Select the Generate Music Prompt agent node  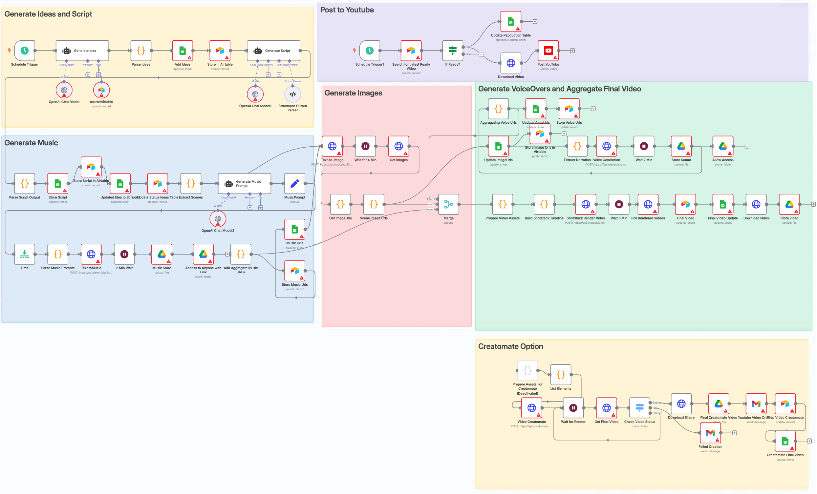pyautogui.click(x=244, y=184)
